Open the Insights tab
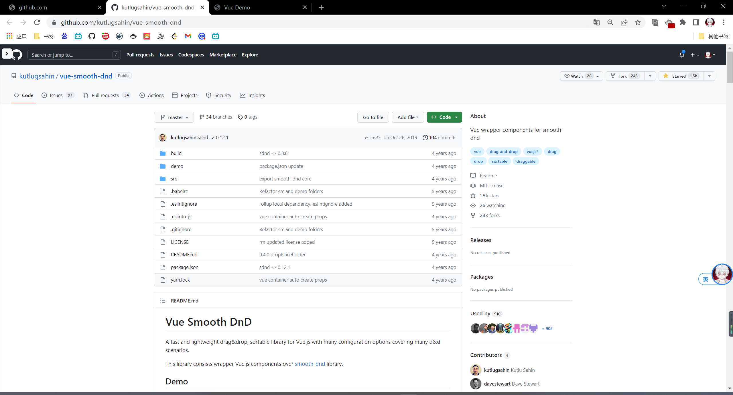Viewport: 733px width, 395px height. click(x=252, y=95)
